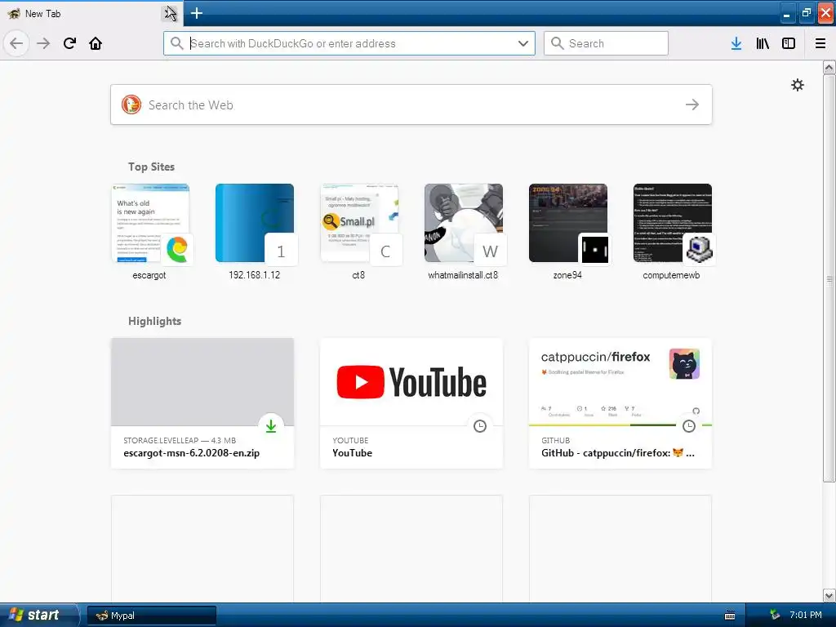Image resolution: width=836 pixels, height=627 pixels.
Task: Add a new tab with plus button
Action: 196,13
